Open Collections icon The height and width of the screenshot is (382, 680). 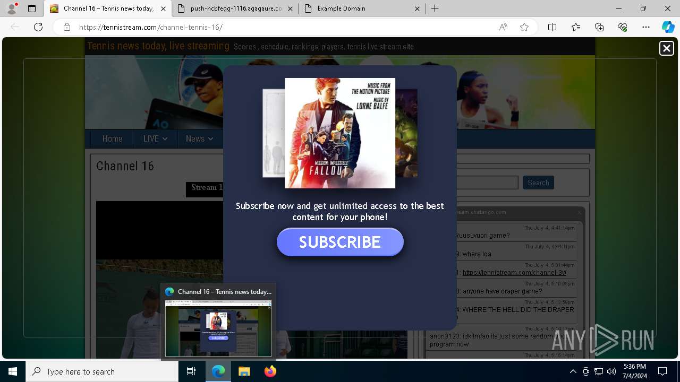point(599,27)
